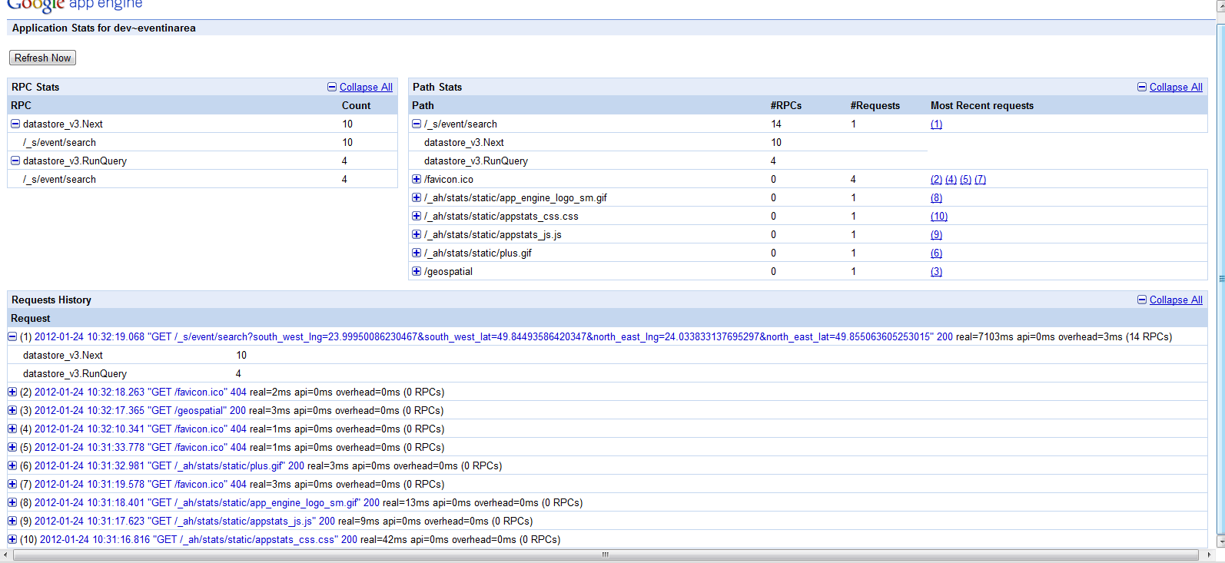Image resolution: width=1225 pixels, height=563 pixels.
Task: Select datastore_v3.Next row in Path Stats
Action: pyautogui.click(x=668, y=142)
